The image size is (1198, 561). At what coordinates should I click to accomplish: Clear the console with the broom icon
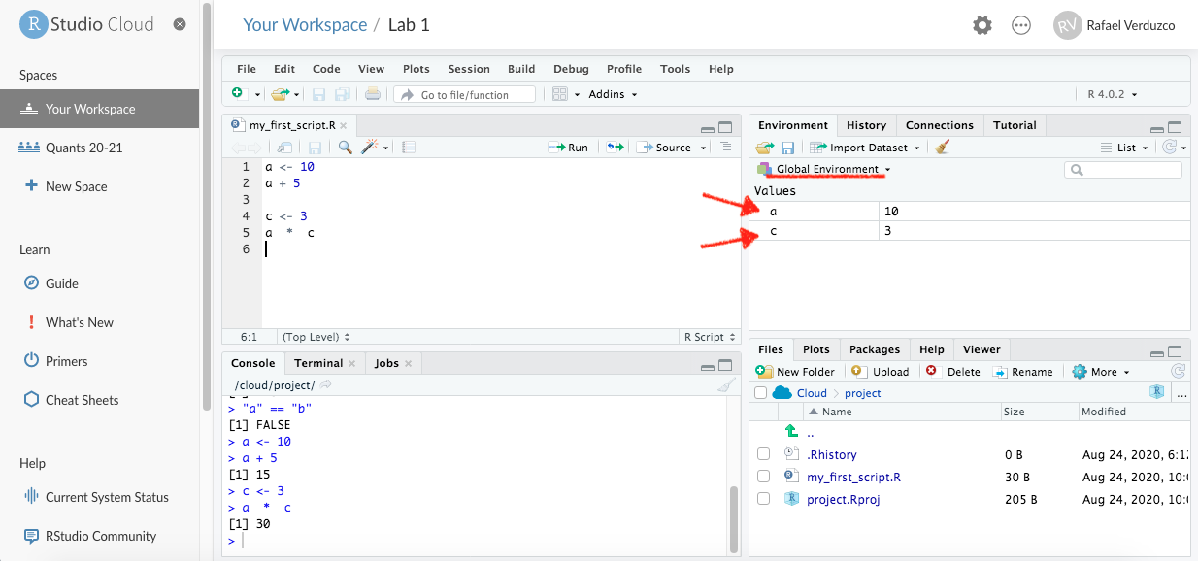pos(725,385)
